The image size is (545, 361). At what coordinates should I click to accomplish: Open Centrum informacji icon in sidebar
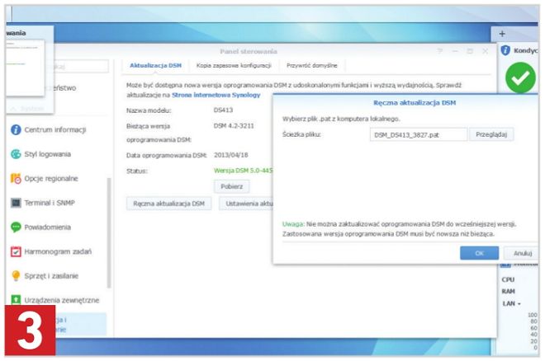click(x=16, y=129)
